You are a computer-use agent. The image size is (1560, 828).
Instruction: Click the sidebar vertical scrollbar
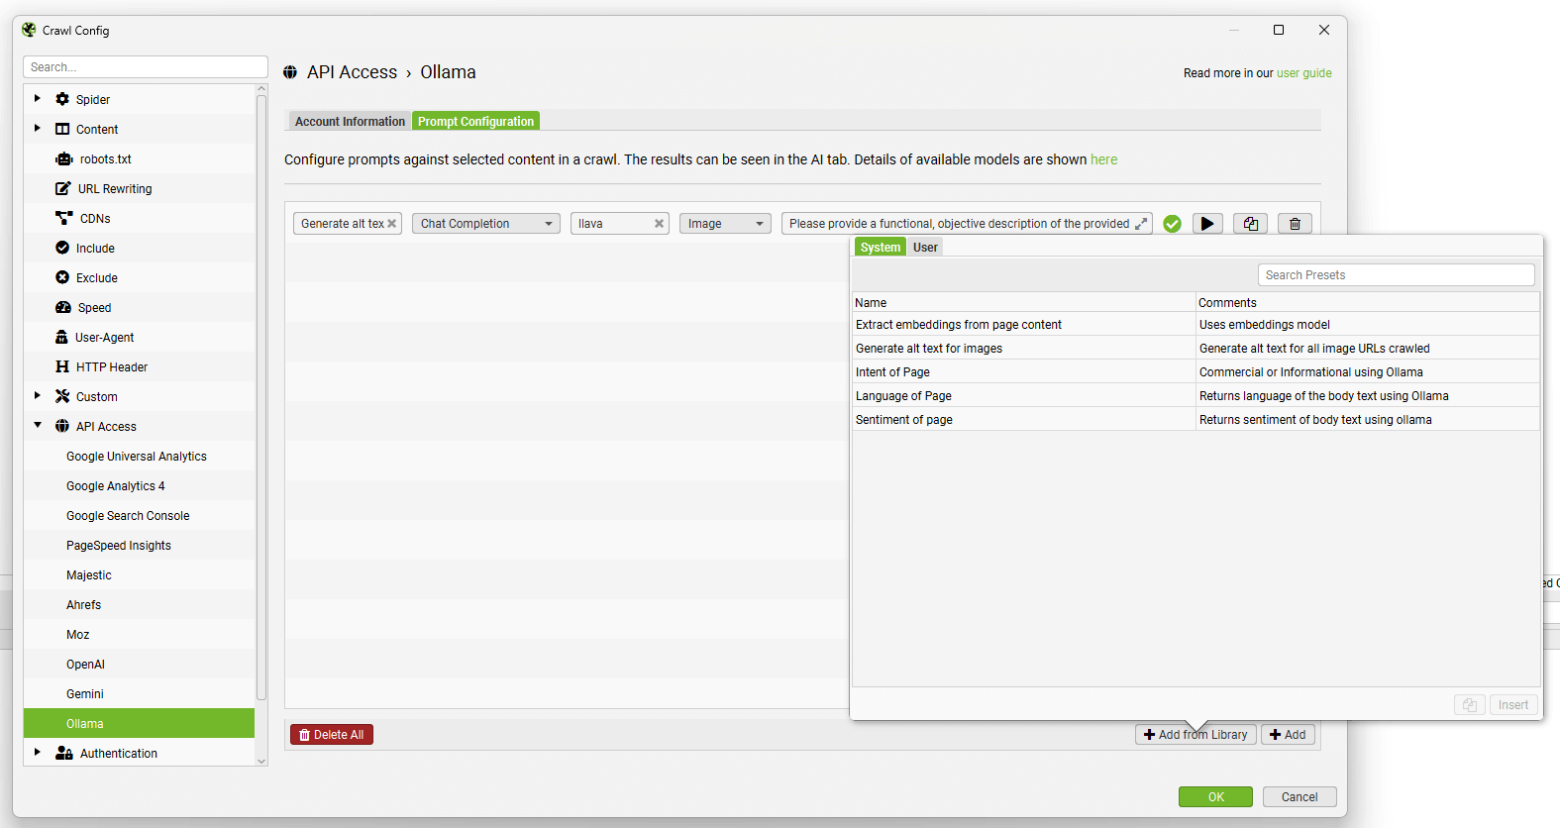click(261, 396)
